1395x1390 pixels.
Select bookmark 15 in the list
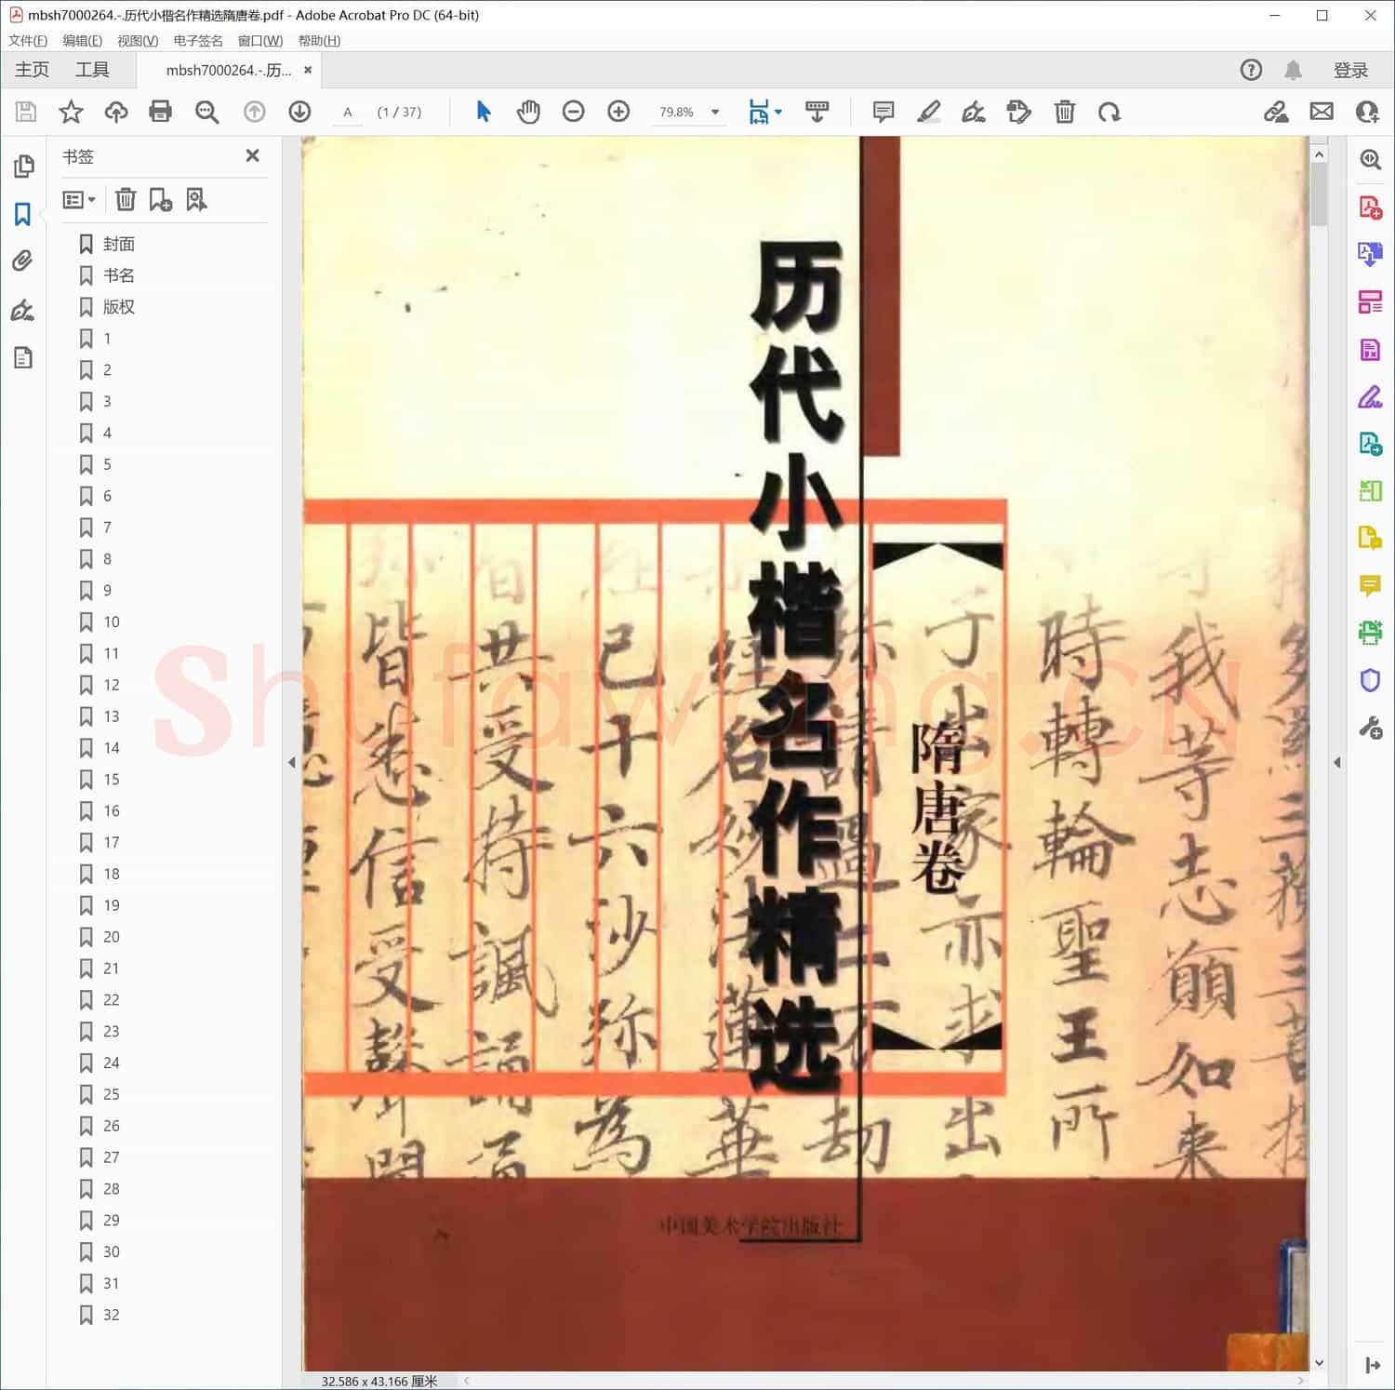(x=112, y=780)
